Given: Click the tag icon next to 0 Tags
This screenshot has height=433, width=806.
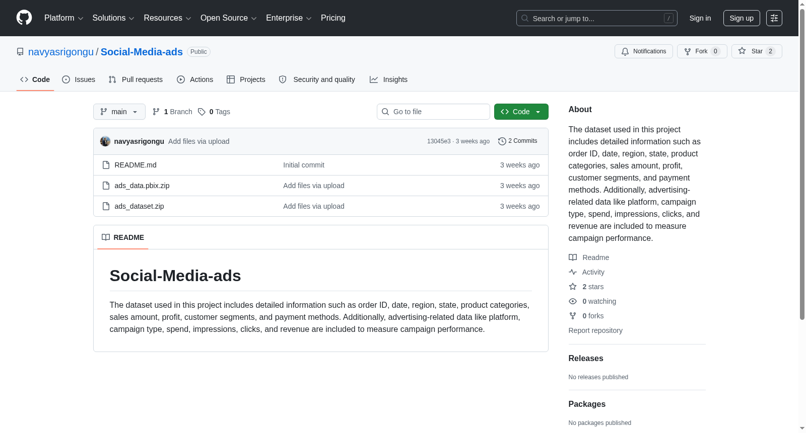Looking at the screenshot, I should 201,112.
